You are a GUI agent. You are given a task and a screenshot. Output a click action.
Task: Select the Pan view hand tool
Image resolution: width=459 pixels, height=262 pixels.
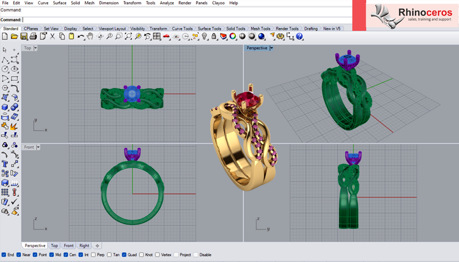click(90, 36)
